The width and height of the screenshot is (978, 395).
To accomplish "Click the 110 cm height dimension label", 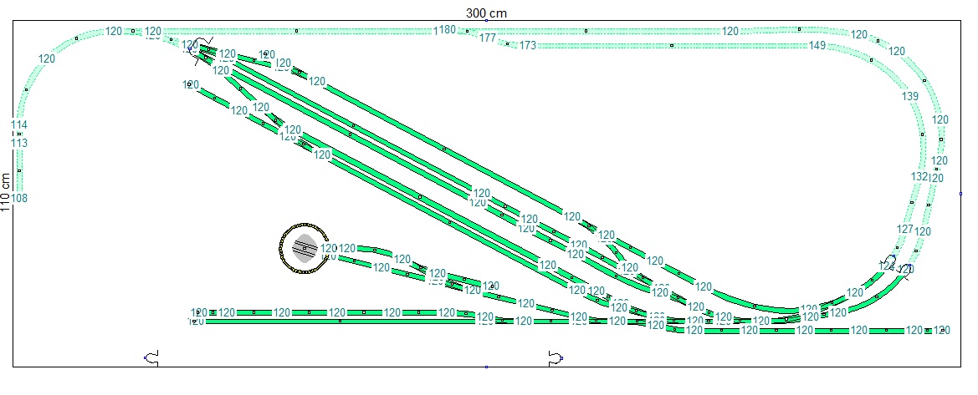I will click(x=7, y=194).
